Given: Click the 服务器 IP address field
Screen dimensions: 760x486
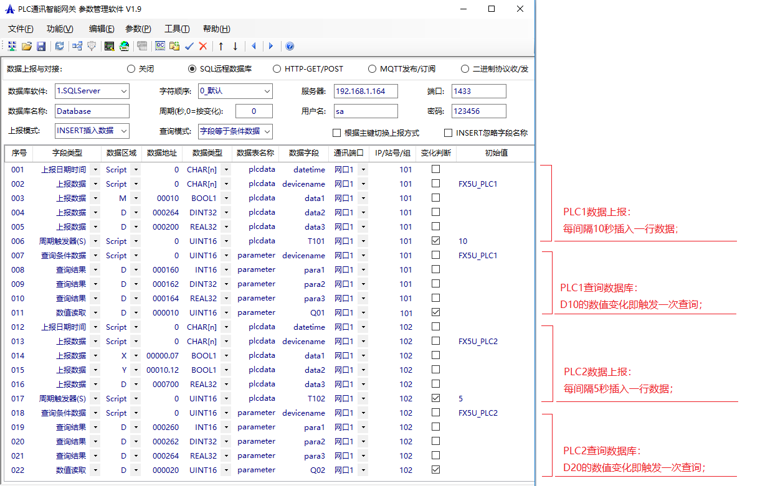Looking at the screenshot, I should [365, 91].
